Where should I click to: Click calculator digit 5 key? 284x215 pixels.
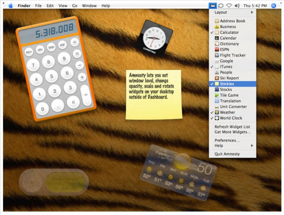tap(52, 76)
